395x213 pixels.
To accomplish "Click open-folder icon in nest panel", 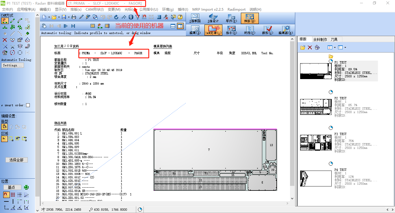I will click(303, 47).
